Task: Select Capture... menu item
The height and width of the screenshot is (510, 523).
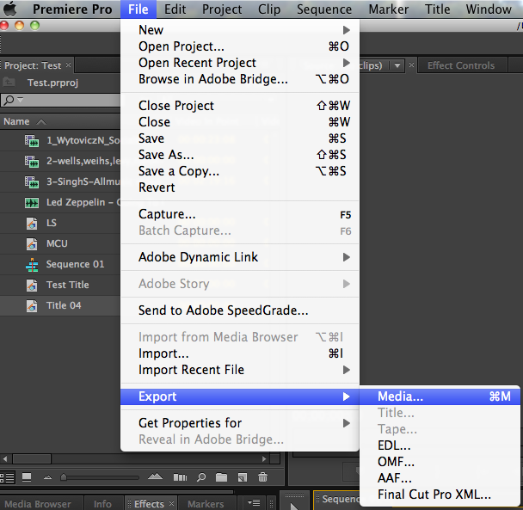Action: [x=240, y=214]
